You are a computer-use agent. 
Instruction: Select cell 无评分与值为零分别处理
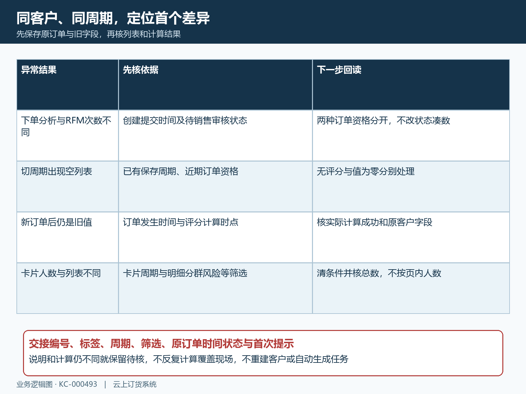click(411, 186)
